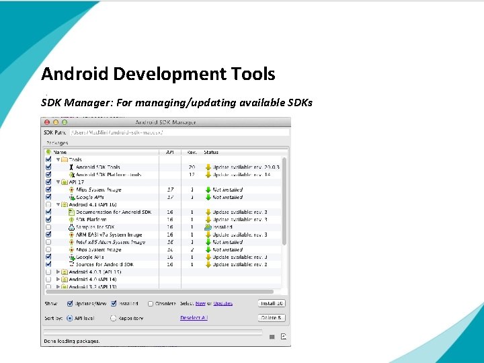This screenshot has height=363, width=484.
Task: Select the SDK Platform row name
Action: (91, 219)
